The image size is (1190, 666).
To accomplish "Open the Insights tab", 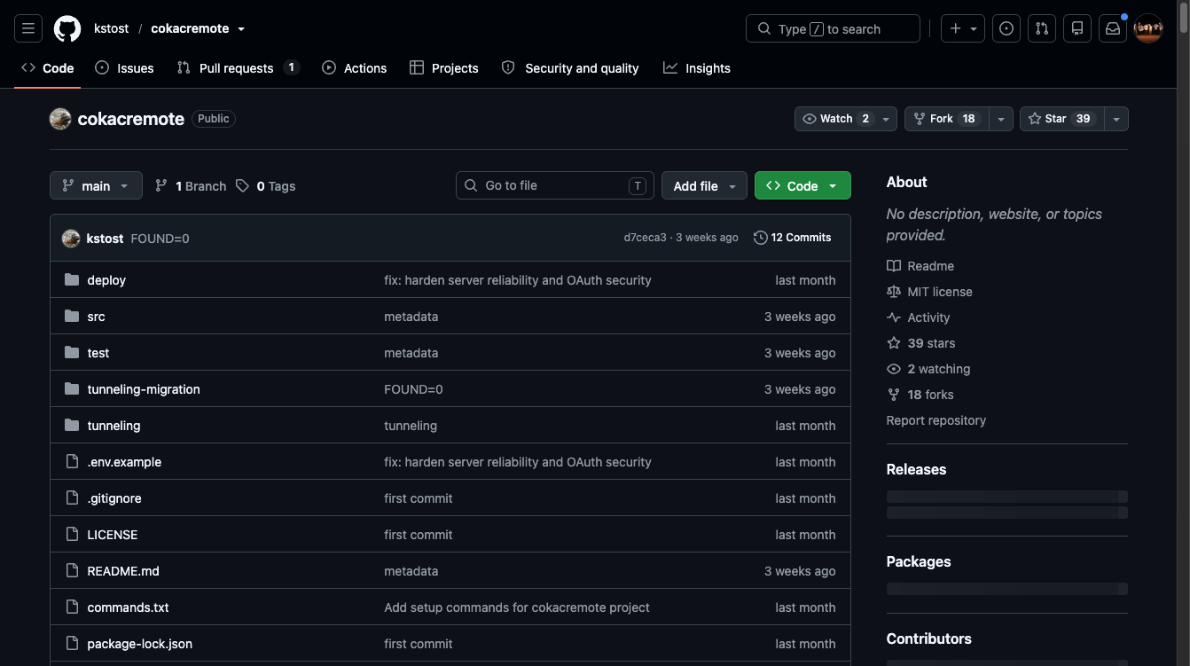I will click(x=697, y=68).
